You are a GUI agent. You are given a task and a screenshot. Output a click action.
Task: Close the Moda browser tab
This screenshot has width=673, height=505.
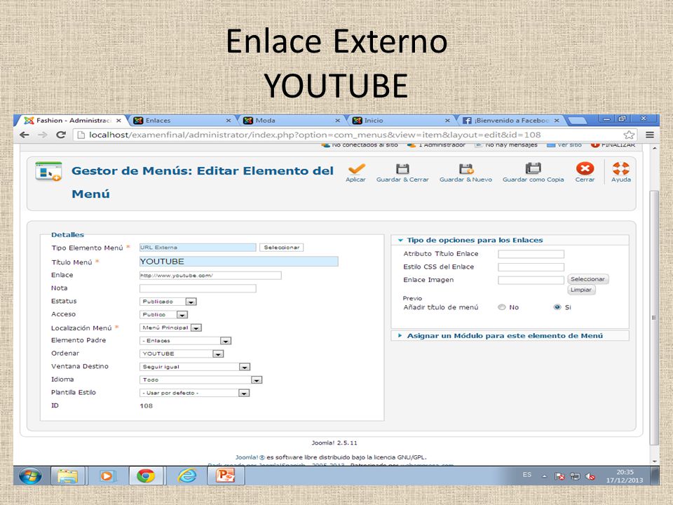coord(337,121)
